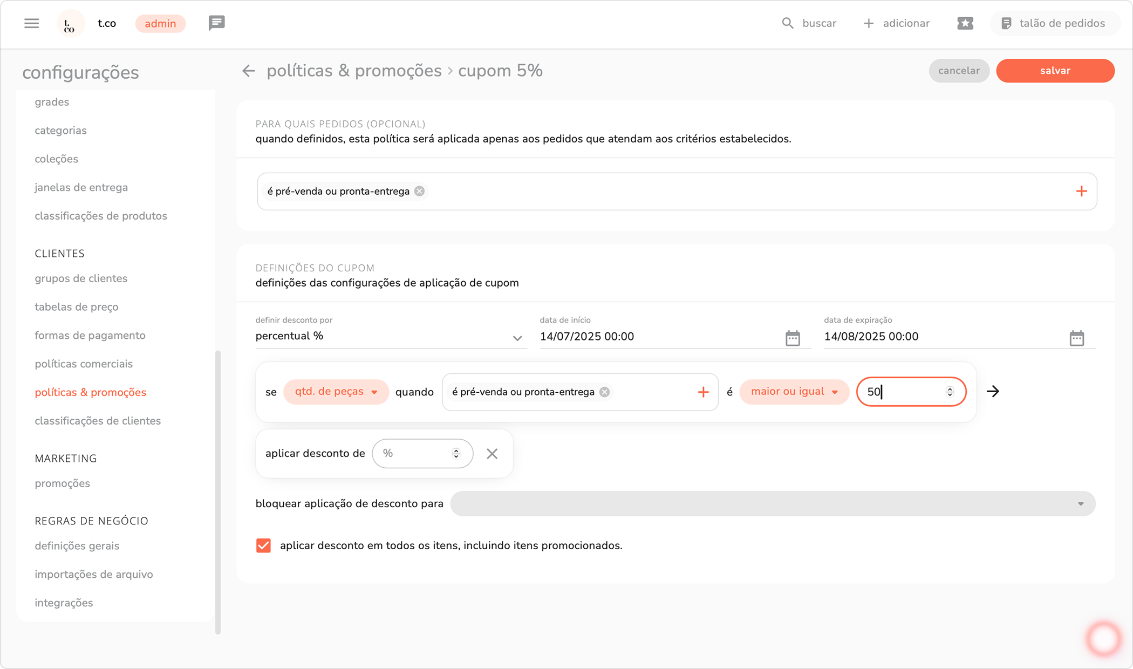Click the star ticket icon in header

(965, 23)
